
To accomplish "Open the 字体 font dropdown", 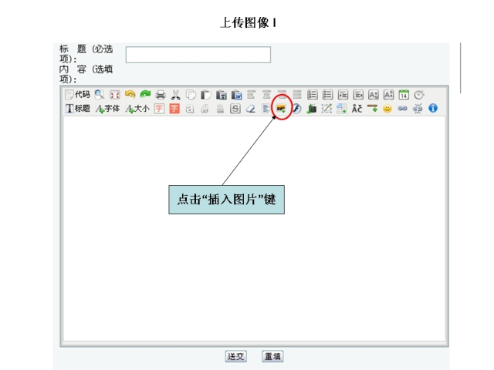I will point(107,109).
